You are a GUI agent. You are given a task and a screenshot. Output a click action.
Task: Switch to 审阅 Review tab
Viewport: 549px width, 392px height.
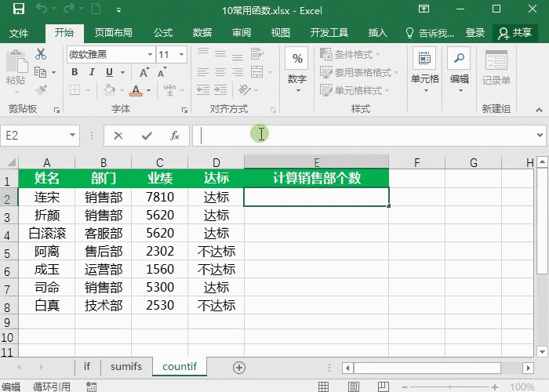242,33
